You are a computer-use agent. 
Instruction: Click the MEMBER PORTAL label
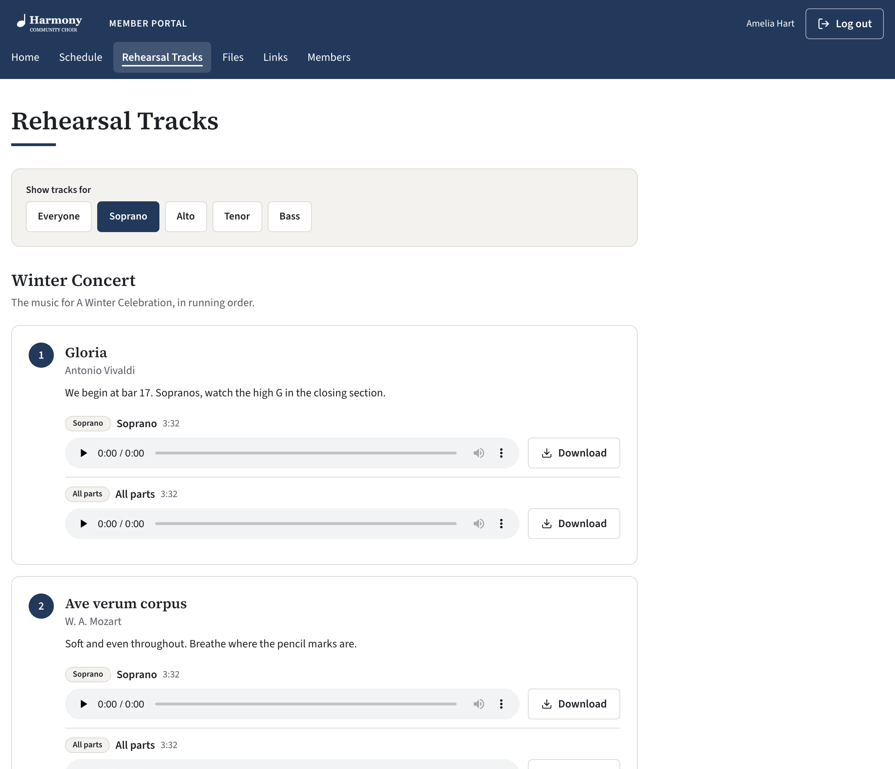click(x=148, y=23)
